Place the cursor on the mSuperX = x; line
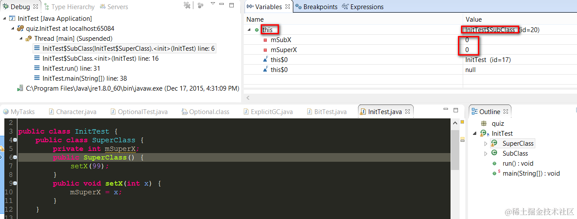Screen dimensions: 577x219 click(x=96, y=192)
